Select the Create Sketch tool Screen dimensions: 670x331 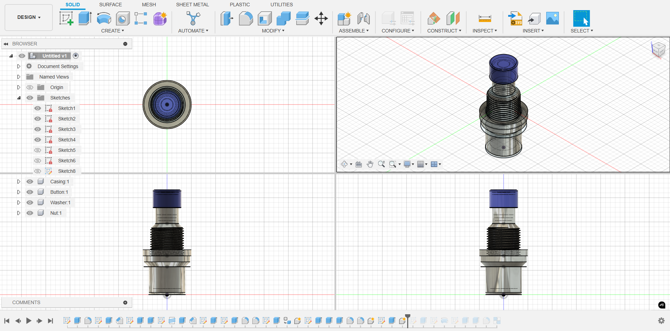66,19
